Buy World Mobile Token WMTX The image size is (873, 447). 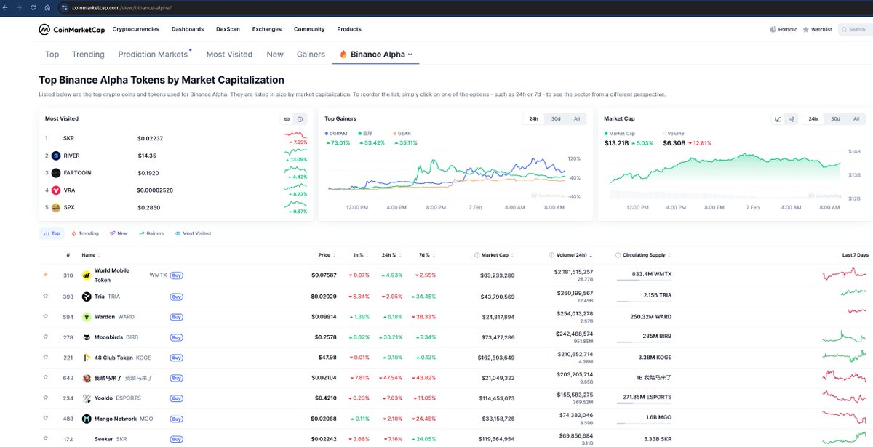pyautogui.click(x=176, y=275)
